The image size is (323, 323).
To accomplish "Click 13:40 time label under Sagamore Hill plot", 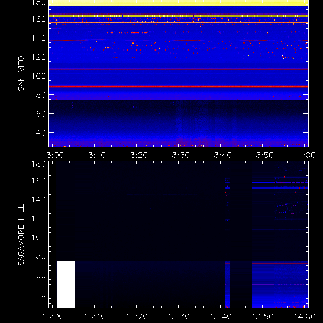I will (221, 317).
